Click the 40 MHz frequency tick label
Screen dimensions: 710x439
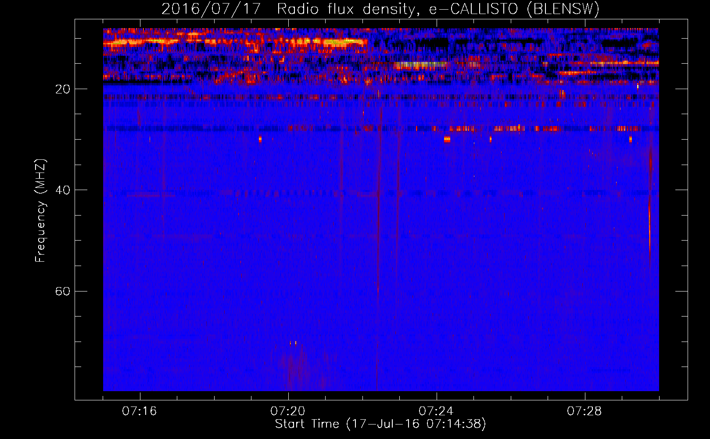63,190
